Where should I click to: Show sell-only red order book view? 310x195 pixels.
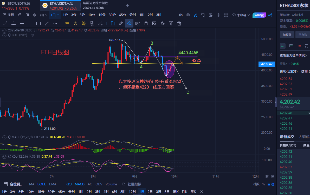click(299, 46)
